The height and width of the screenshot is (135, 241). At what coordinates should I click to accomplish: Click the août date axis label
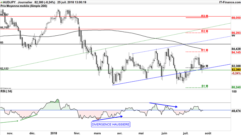tap(208, 133)
